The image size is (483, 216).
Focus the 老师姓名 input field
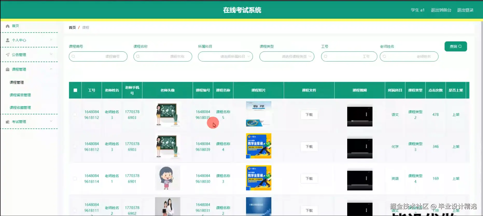click(409, 56)
